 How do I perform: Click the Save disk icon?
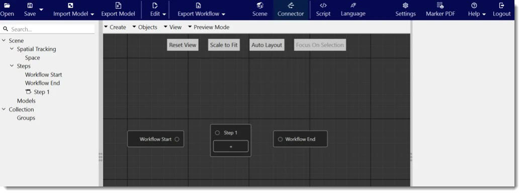[x=30, y=6]
